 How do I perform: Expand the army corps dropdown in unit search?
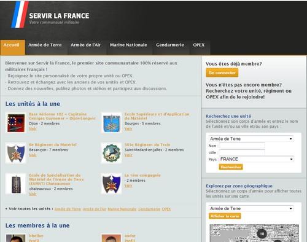coord(251,139)
